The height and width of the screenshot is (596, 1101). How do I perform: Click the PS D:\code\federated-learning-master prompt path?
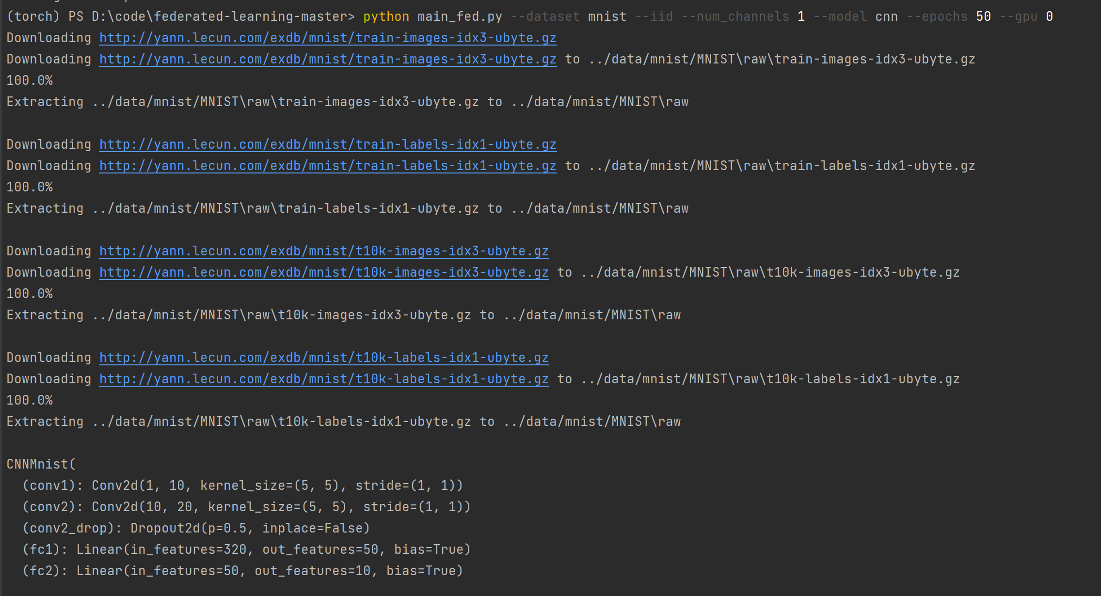coord(211,16)
